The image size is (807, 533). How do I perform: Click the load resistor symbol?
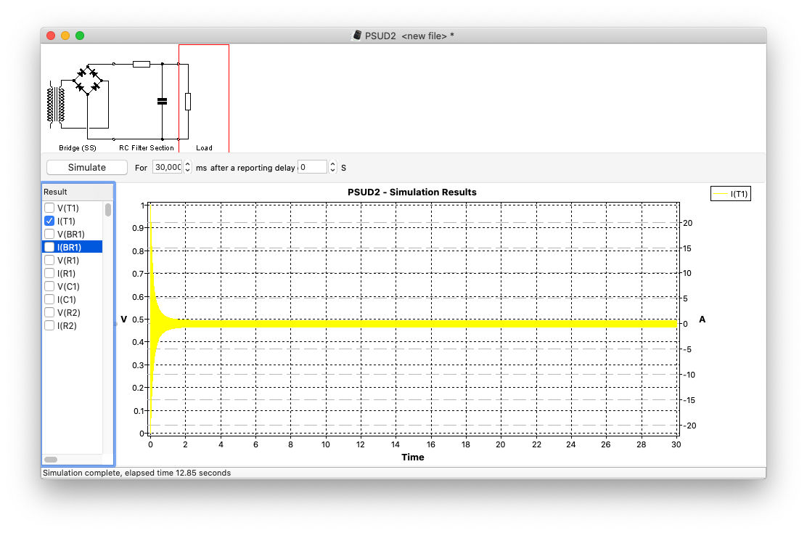point(188,102)
